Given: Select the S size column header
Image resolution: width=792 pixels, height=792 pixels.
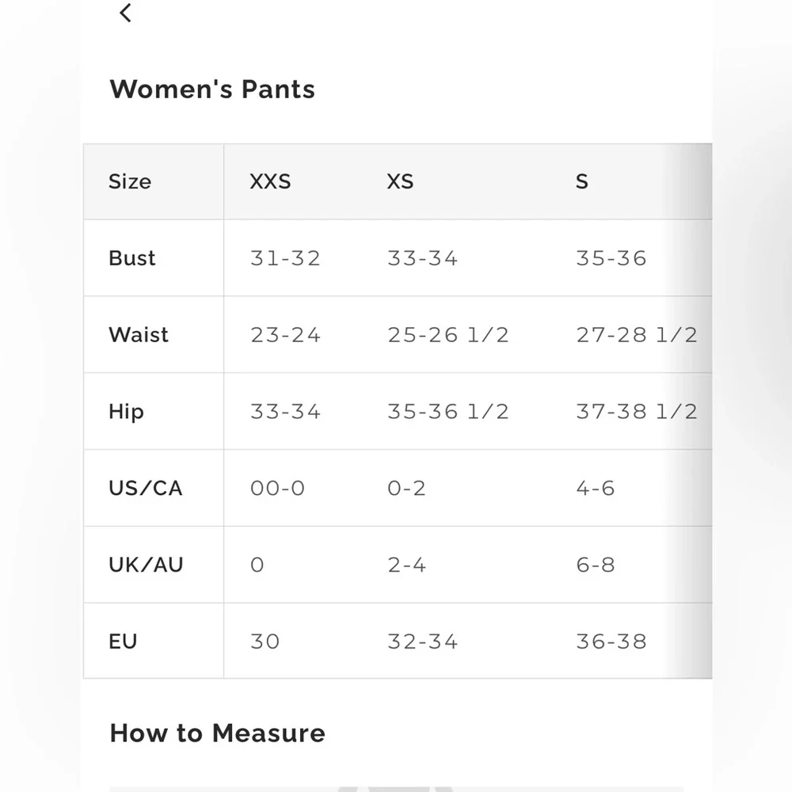Looking at the screenshot, I should pos(582,181).
